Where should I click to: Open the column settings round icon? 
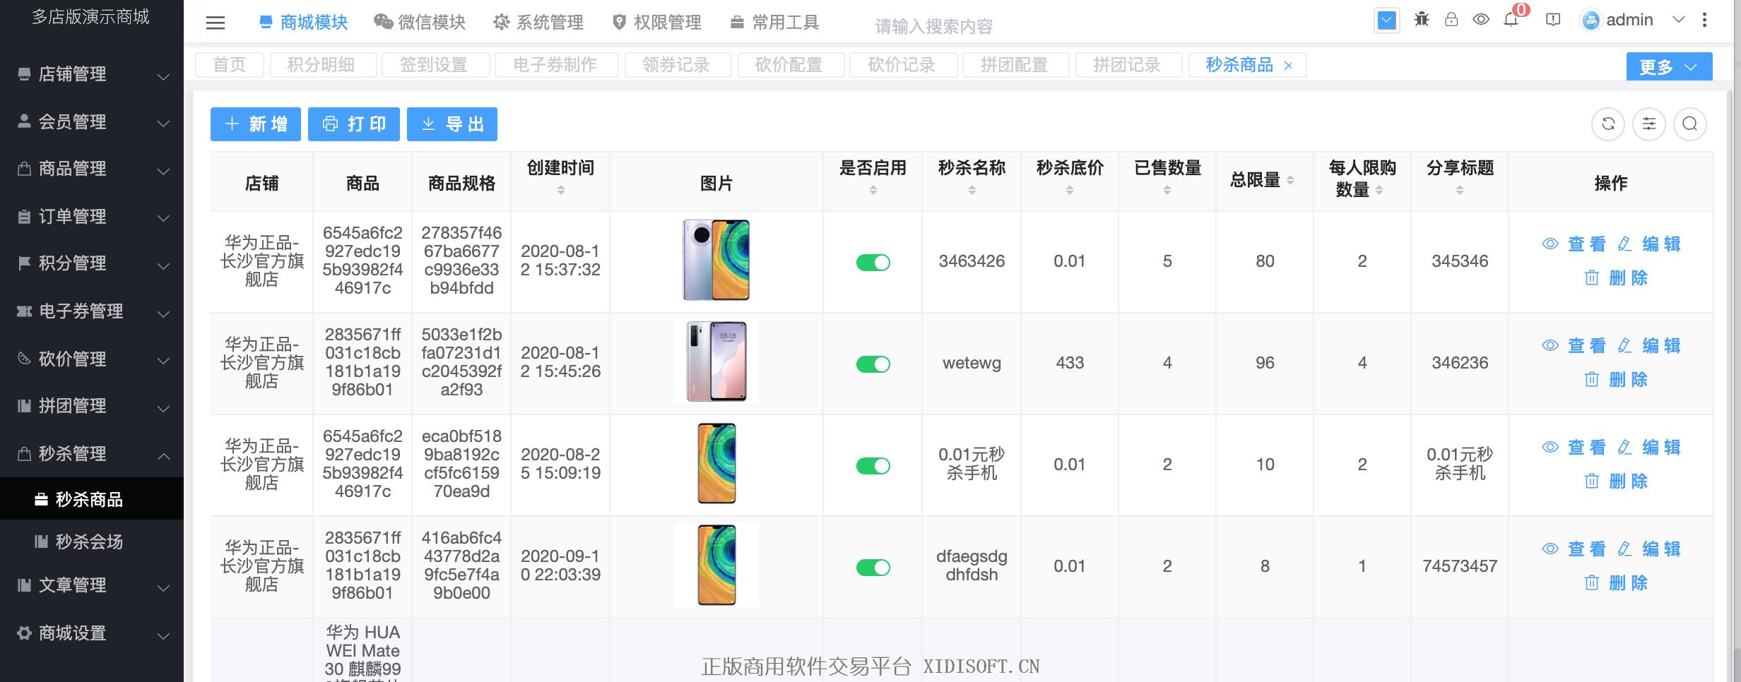[1649, 124]
